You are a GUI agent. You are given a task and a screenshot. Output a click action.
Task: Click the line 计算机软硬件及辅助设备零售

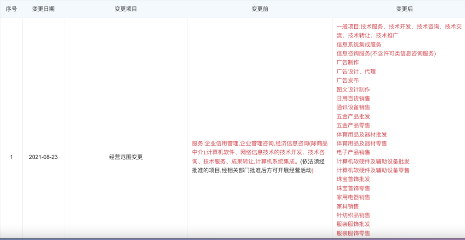coord(373,170)
